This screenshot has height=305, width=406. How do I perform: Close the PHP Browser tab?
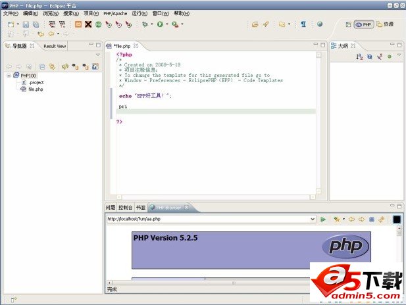[186, 208]
